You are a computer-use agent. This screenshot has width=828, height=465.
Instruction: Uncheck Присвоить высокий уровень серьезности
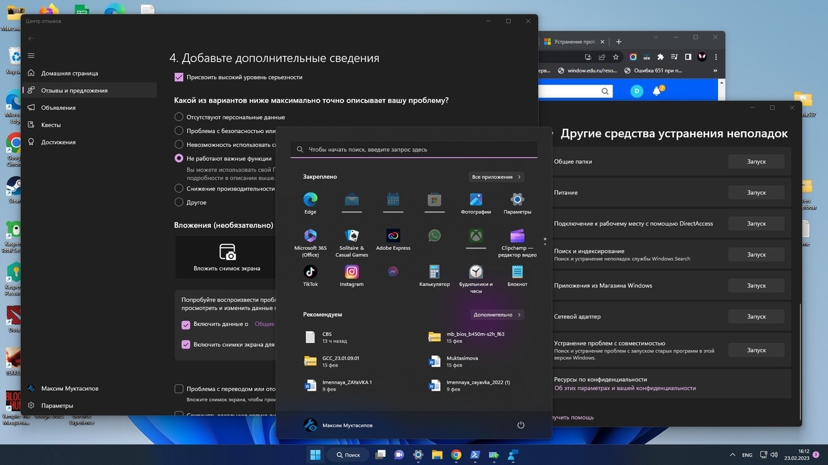(x=179, y=77)
